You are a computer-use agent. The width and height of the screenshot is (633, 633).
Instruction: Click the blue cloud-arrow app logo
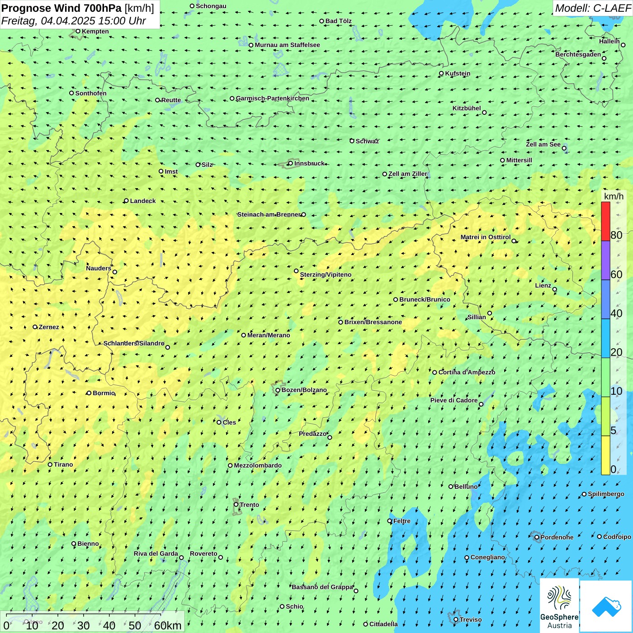tap(606, 606)
